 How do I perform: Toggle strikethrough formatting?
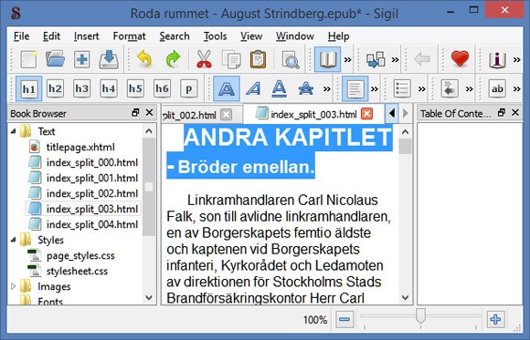click(x=306, y=89)
